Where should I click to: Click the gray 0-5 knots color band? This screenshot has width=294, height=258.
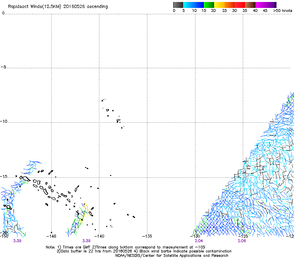tap(178, 5)
